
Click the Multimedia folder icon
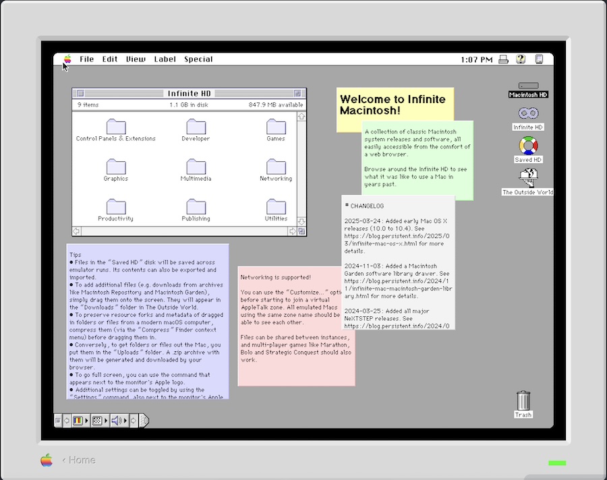click(196, 167)
